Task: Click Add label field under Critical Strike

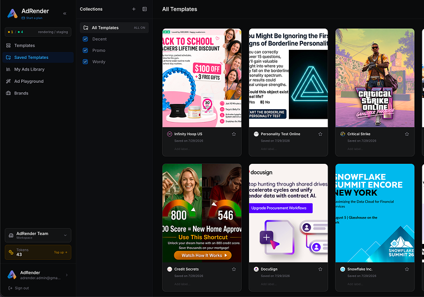Action: pyautogui.click(x=355, y=149)
